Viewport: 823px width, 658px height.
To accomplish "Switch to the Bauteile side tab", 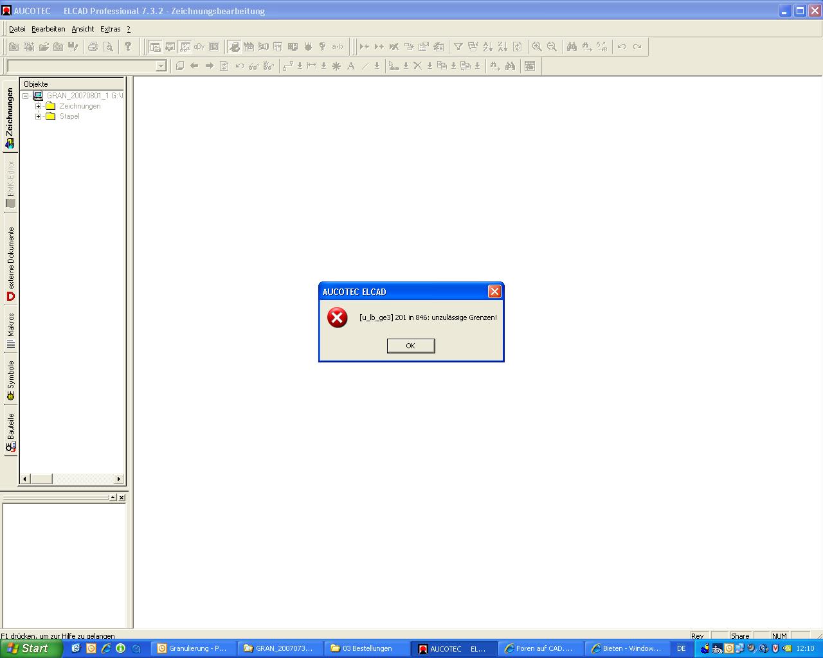I will point(10,432).
